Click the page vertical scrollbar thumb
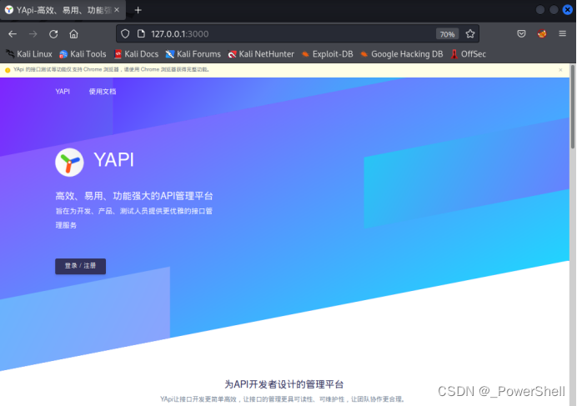The height and width of the screenshot is (406, 577). 573,107
